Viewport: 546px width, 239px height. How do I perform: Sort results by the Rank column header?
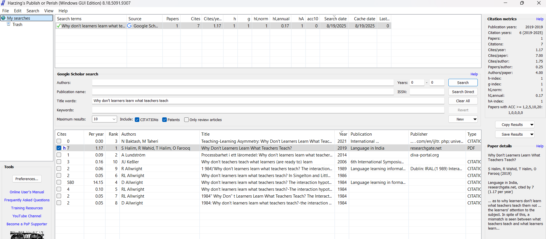click(x=113, y=134)
